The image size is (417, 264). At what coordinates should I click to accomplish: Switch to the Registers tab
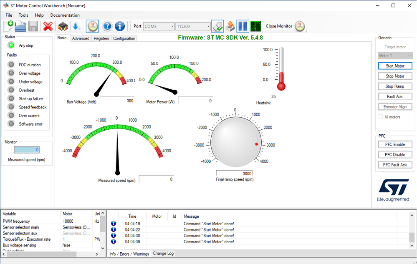[101, 38]
